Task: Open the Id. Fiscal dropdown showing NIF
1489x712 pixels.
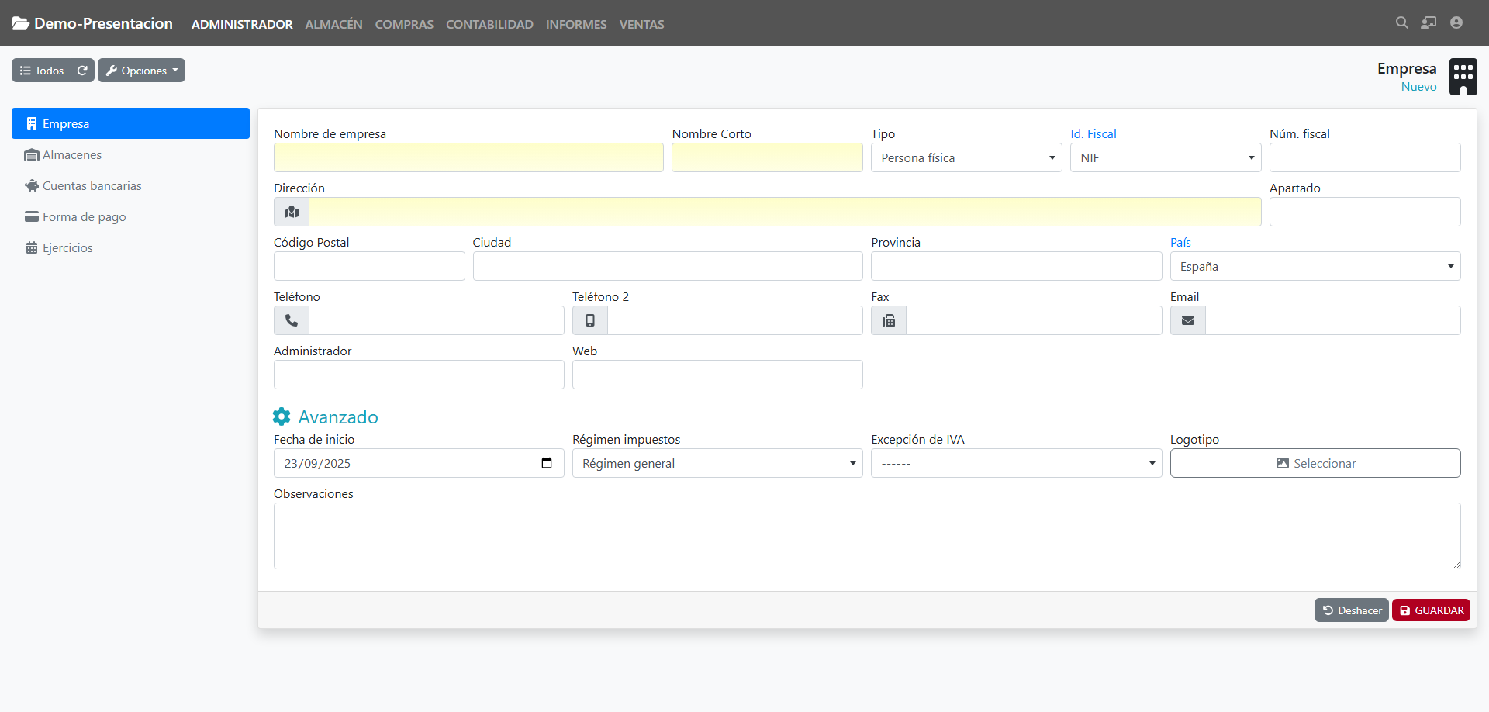Action: (1165, 157)
